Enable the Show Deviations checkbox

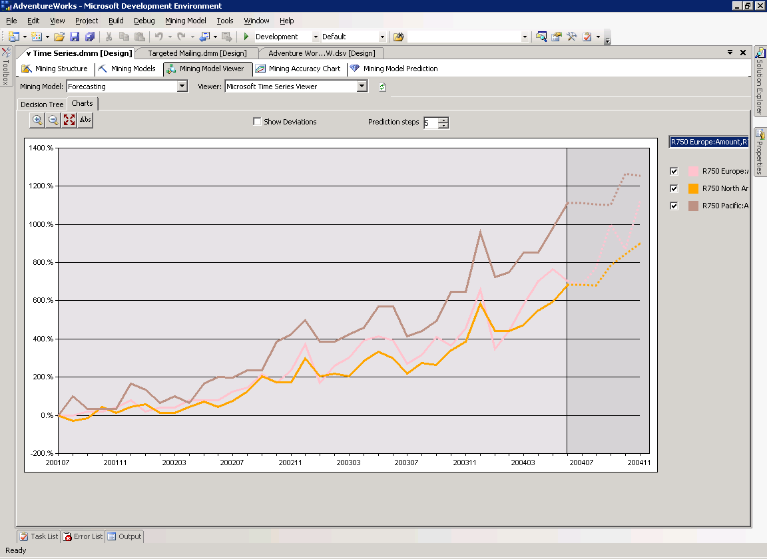[257, 121]
